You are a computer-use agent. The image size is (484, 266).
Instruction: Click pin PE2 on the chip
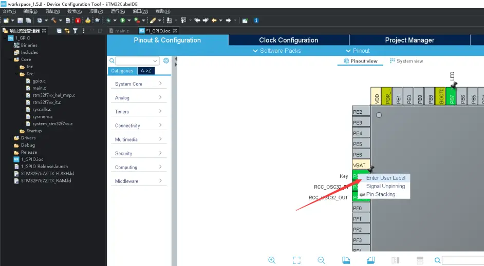point(361,112)
